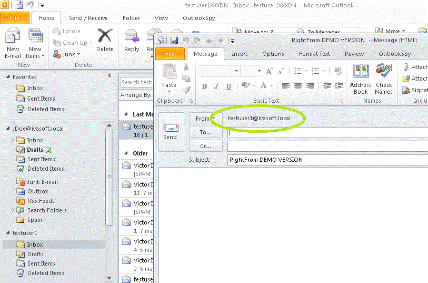This screenshot has width=428, height=283.
Task: Open the Clipboard dialog launcher
Action: (191, 101)
